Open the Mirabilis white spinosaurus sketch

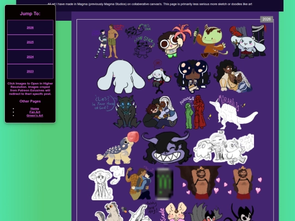(x=233, y=112)
